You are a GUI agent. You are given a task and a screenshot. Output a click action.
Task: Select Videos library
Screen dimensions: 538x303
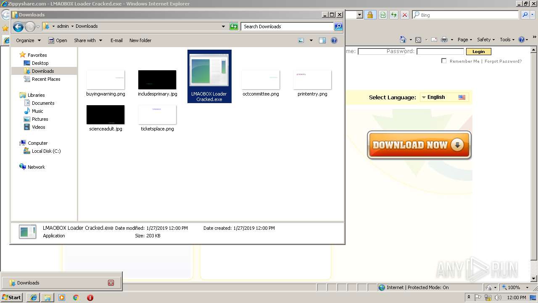coord(38,127)
